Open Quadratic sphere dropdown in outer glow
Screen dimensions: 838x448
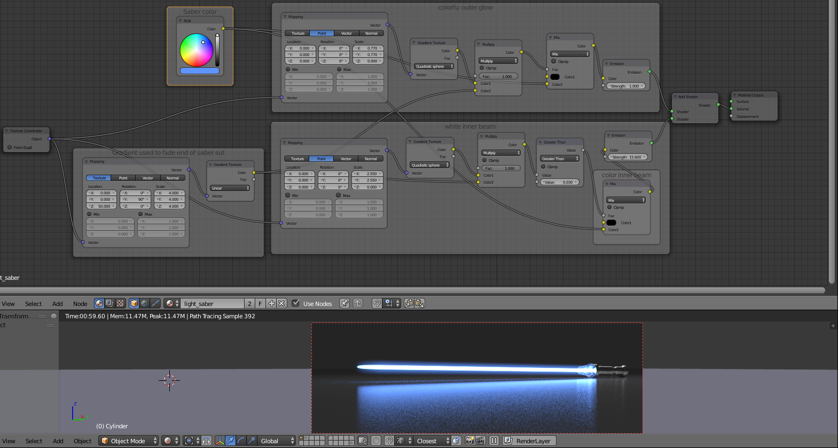434,66
